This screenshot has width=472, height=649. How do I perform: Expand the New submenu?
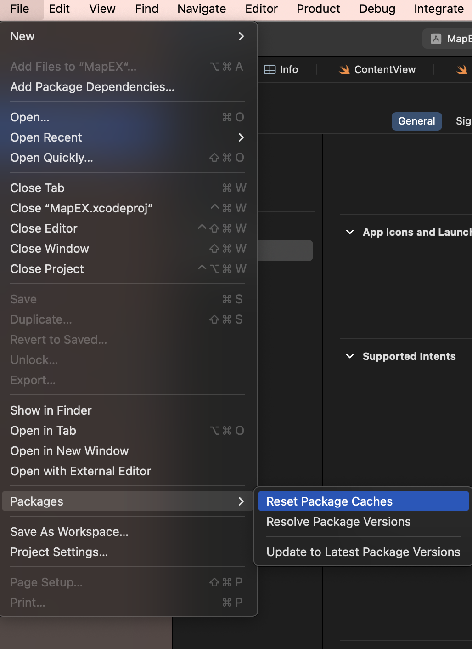coord(128,36)
